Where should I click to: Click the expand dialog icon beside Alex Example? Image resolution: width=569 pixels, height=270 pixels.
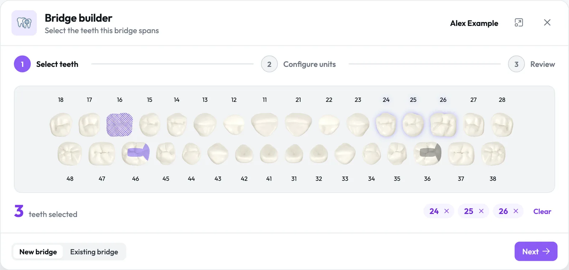coord(519,23)
